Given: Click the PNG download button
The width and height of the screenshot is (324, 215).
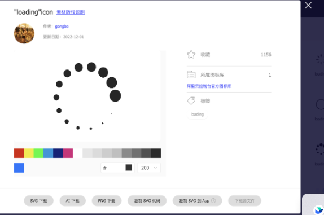Looking at the screenshot, I should pos(107,201).
